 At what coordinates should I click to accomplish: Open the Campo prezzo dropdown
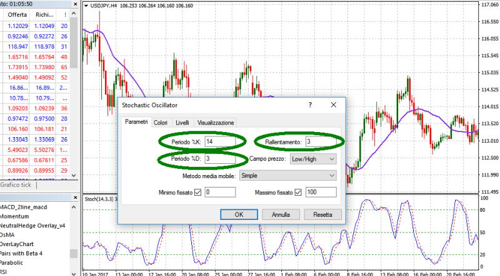point(312,159)
